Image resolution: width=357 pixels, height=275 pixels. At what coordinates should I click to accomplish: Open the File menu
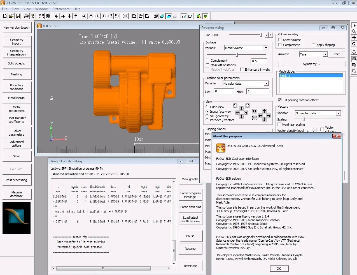pos(4,9)
